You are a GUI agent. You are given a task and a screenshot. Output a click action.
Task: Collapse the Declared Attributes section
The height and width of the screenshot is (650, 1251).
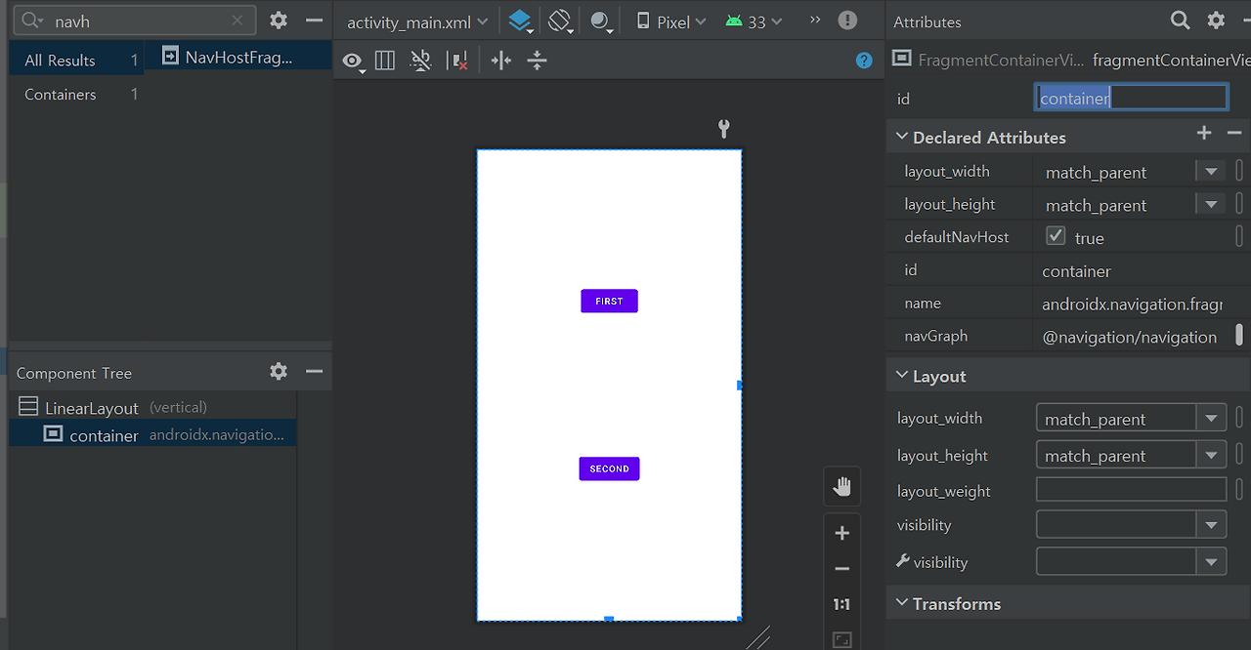click(x=900, y=137)
